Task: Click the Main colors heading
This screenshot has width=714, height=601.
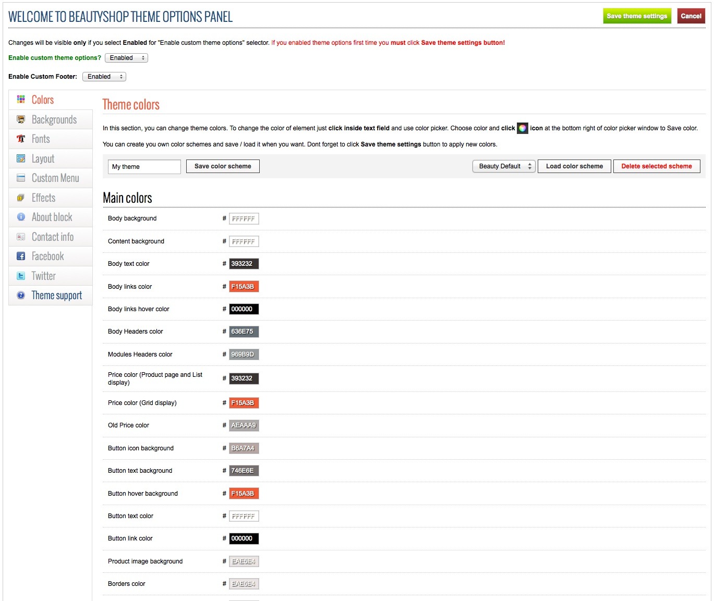Action: [127, 198]
